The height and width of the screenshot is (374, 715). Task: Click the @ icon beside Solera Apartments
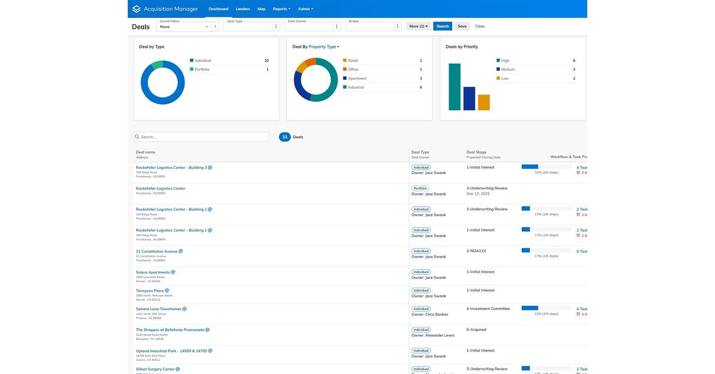(x=173, y=272)
